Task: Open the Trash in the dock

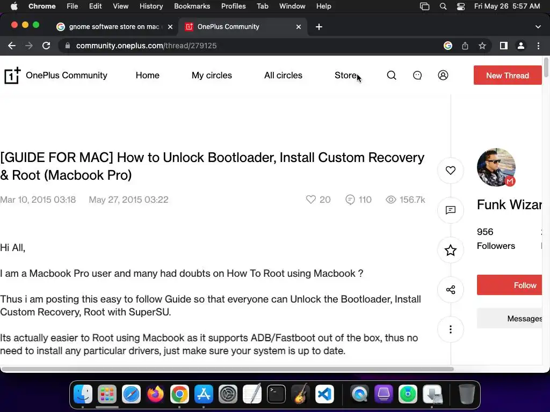Action: click(x=467, y=394)
